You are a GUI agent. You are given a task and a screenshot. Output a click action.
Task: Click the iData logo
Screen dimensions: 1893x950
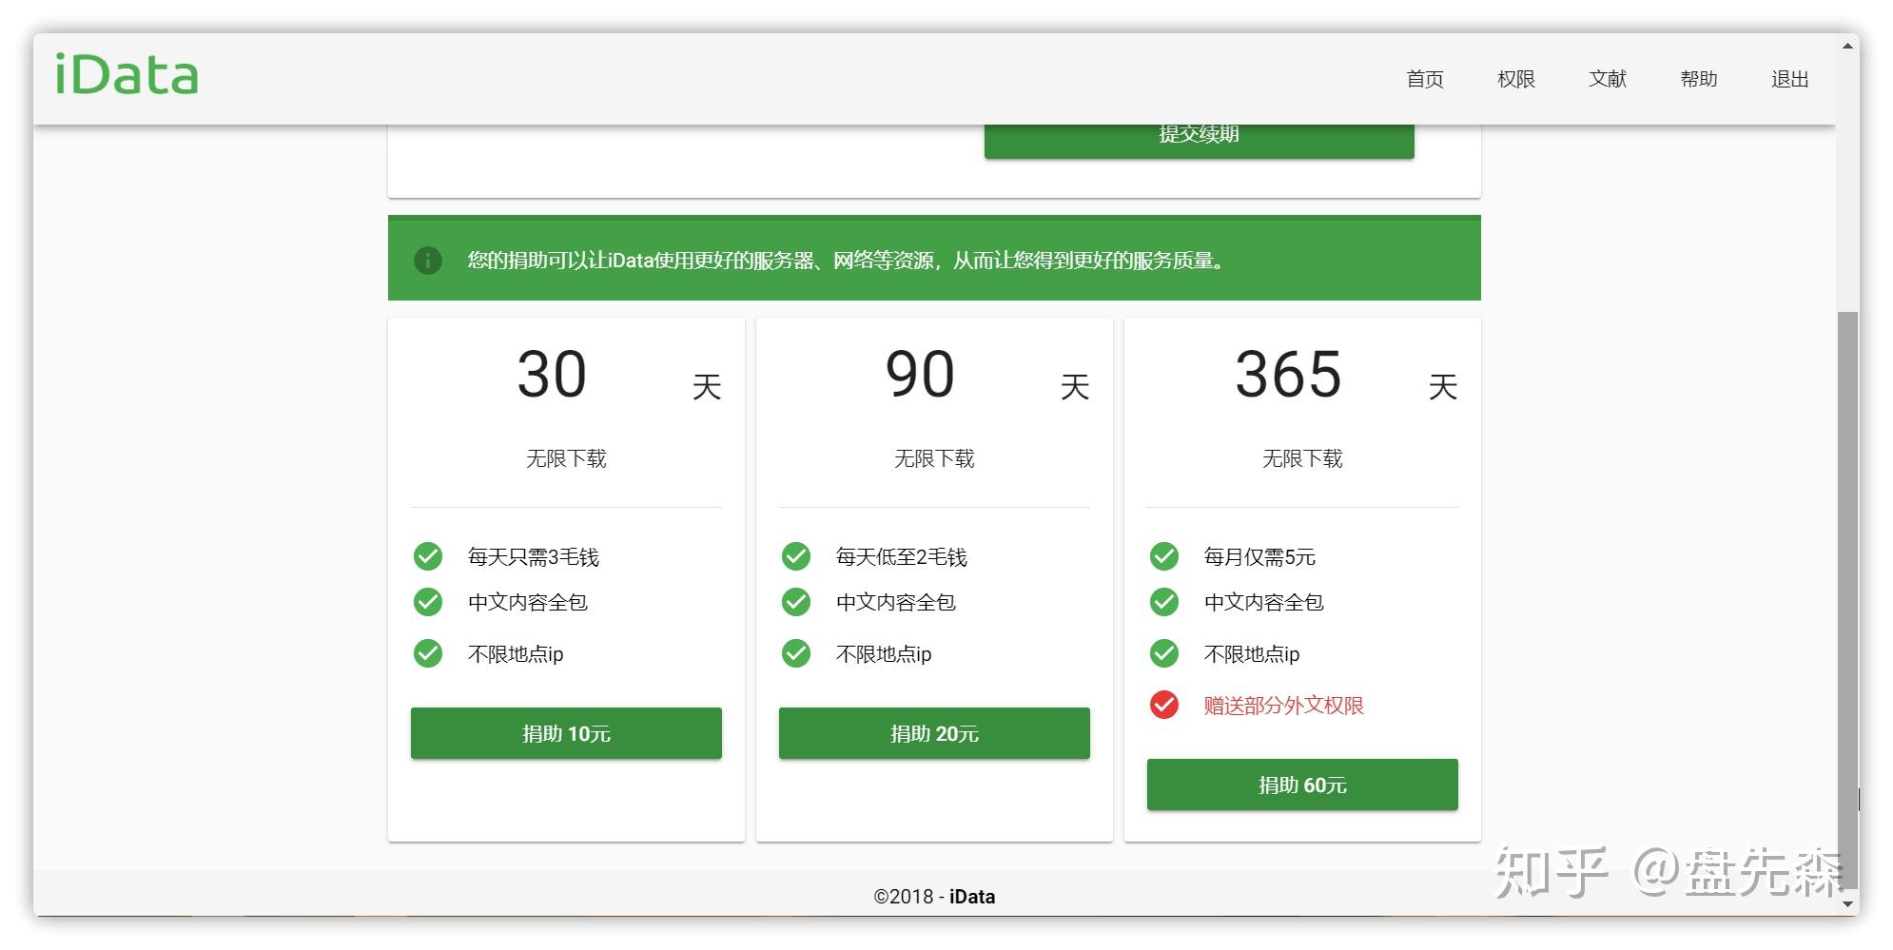127,75
